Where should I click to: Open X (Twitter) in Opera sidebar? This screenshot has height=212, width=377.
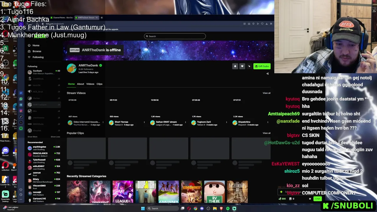click(21, 122)
